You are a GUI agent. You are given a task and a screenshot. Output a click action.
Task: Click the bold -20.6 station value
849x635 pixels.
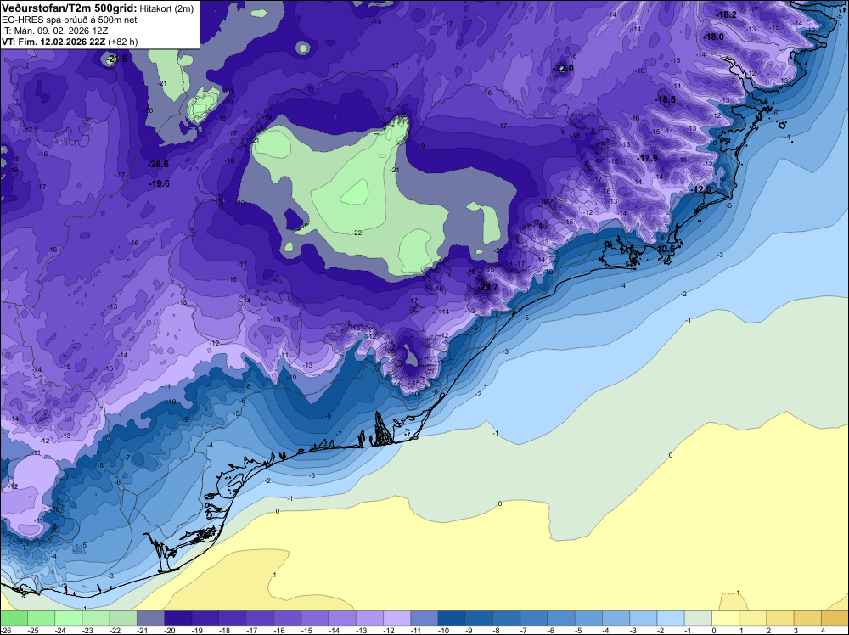(159, 164)
